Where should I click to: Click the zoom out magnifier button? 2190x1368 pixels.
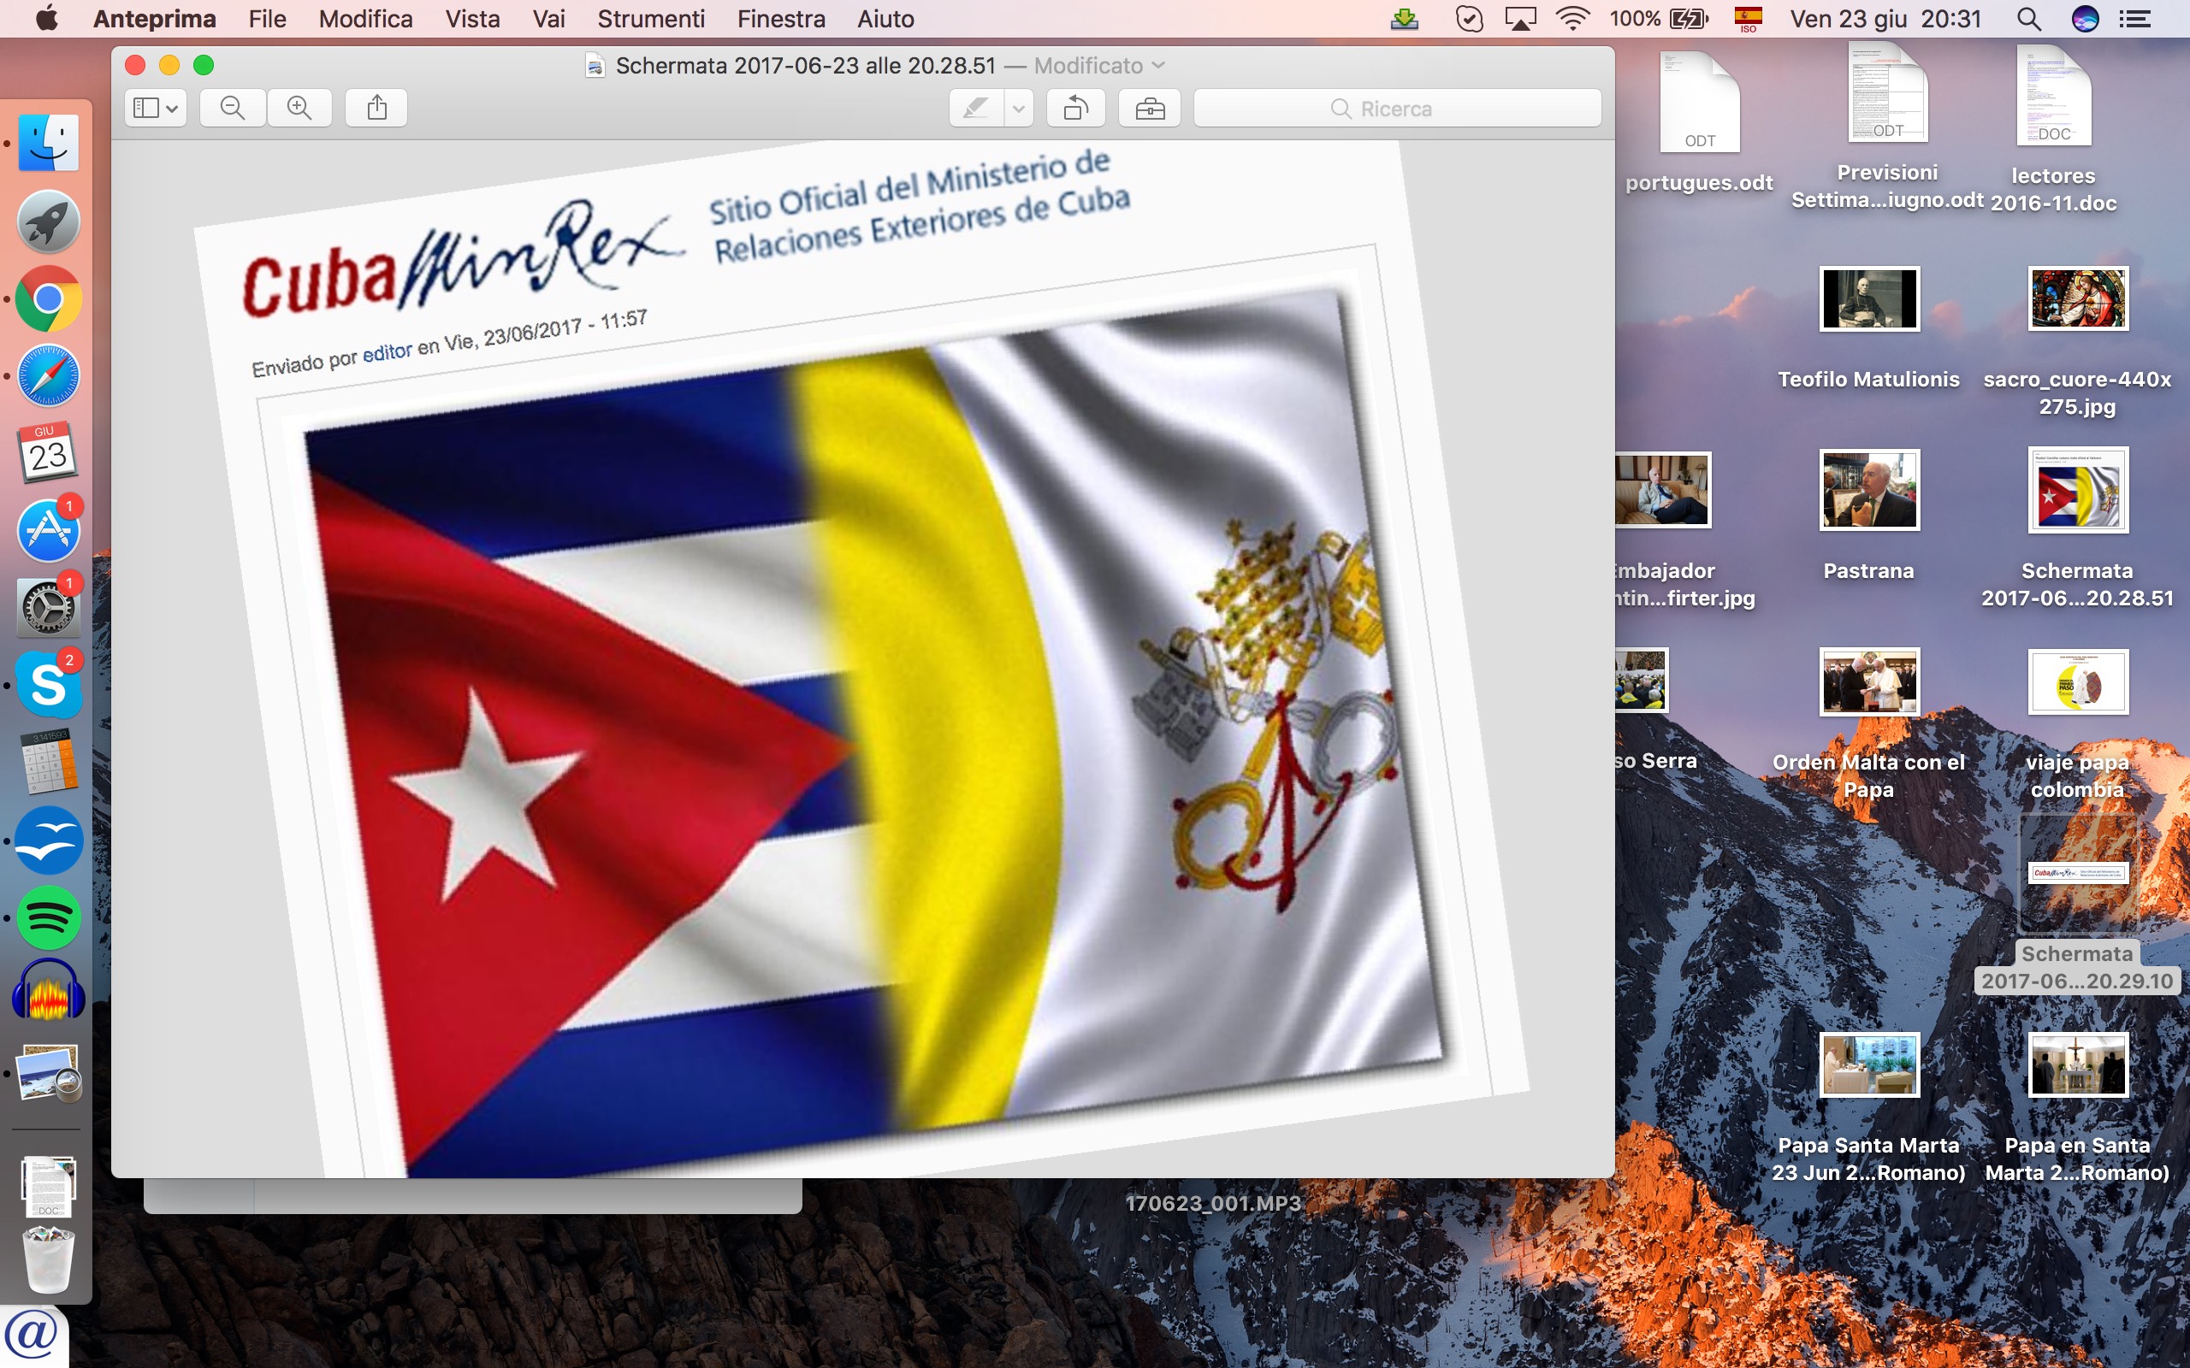(x=233, y=109)
